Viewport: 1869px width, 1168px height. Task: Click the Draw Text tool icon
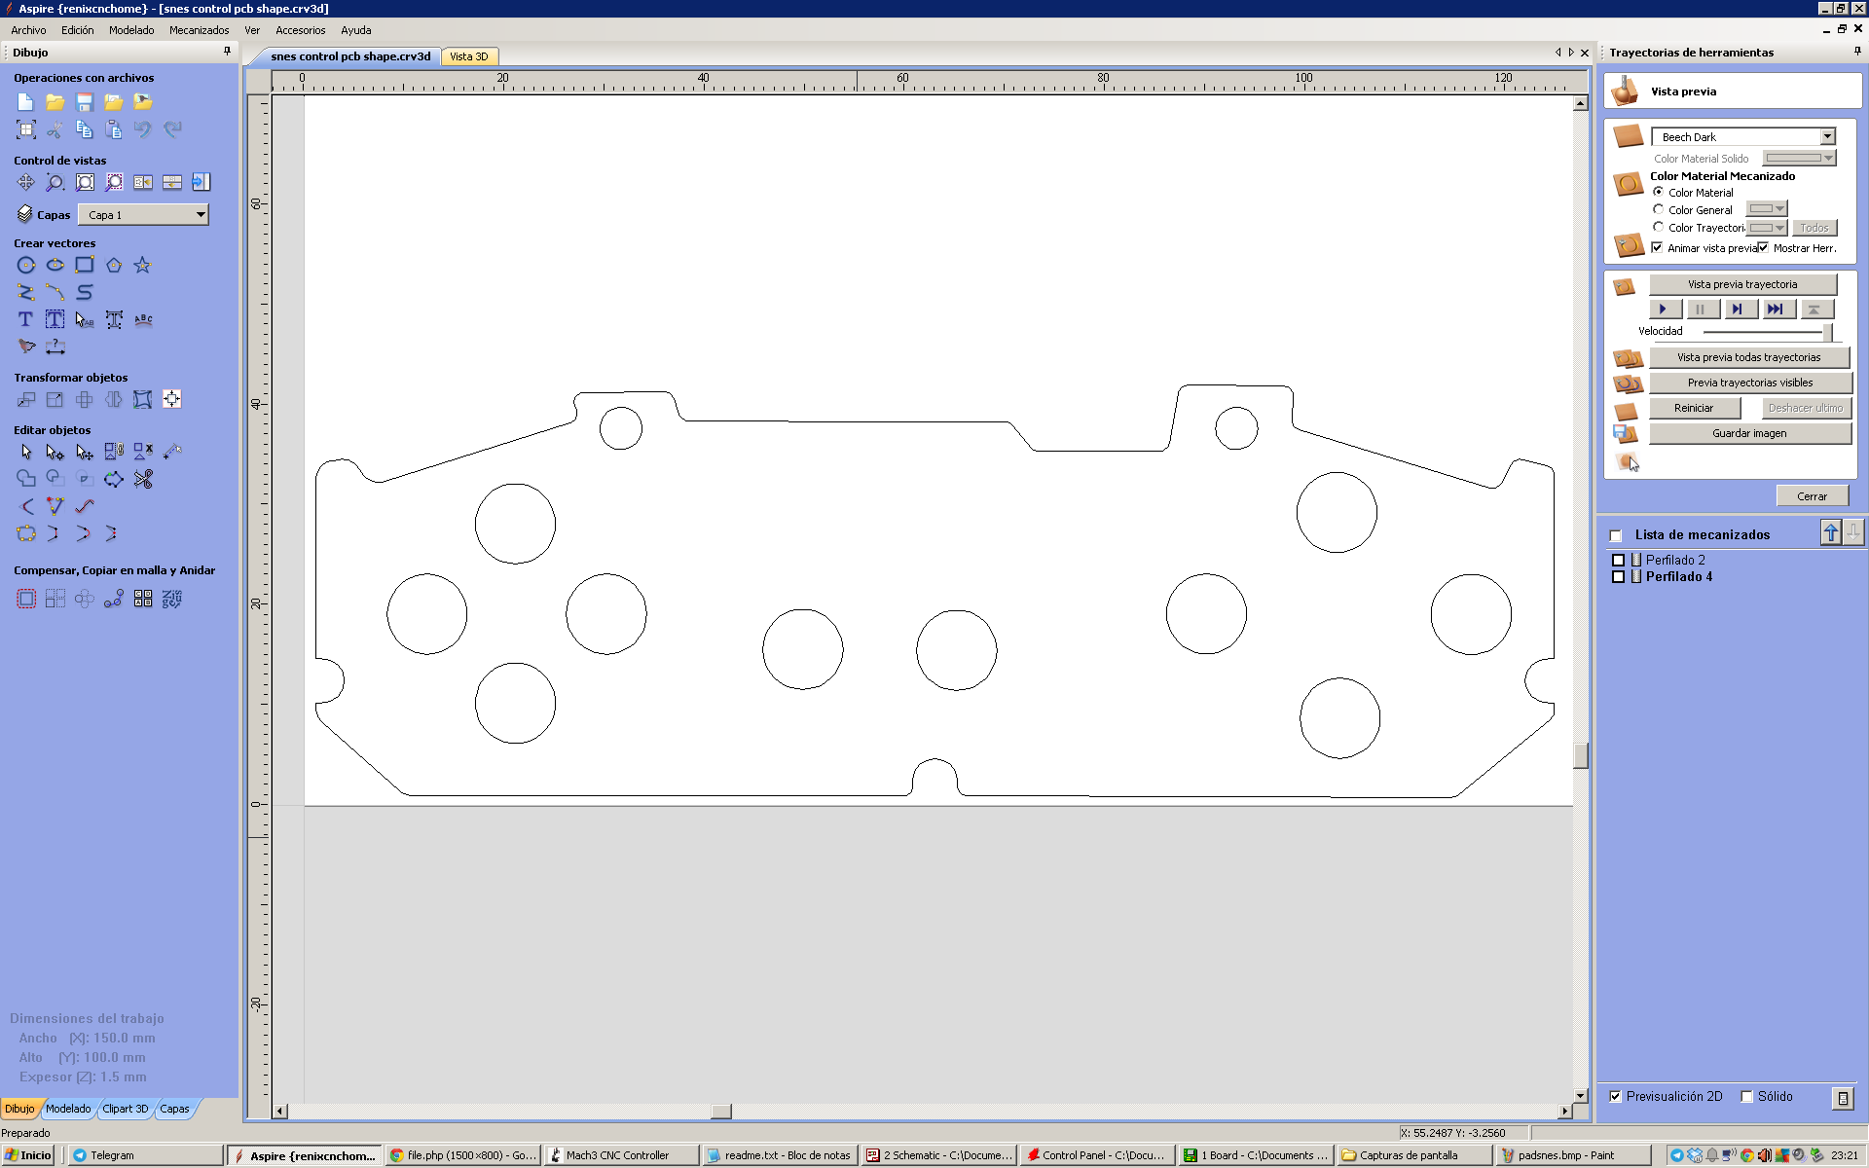pyautogui.click(x=26, y=319)
